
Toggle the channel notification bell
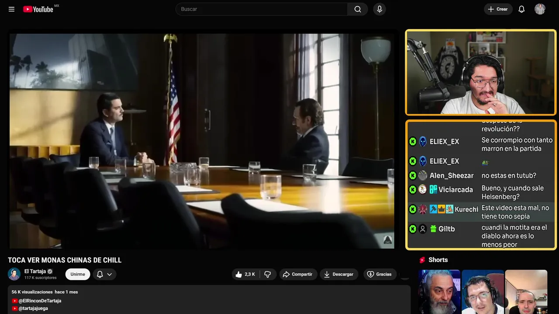[x=100, y=274]
